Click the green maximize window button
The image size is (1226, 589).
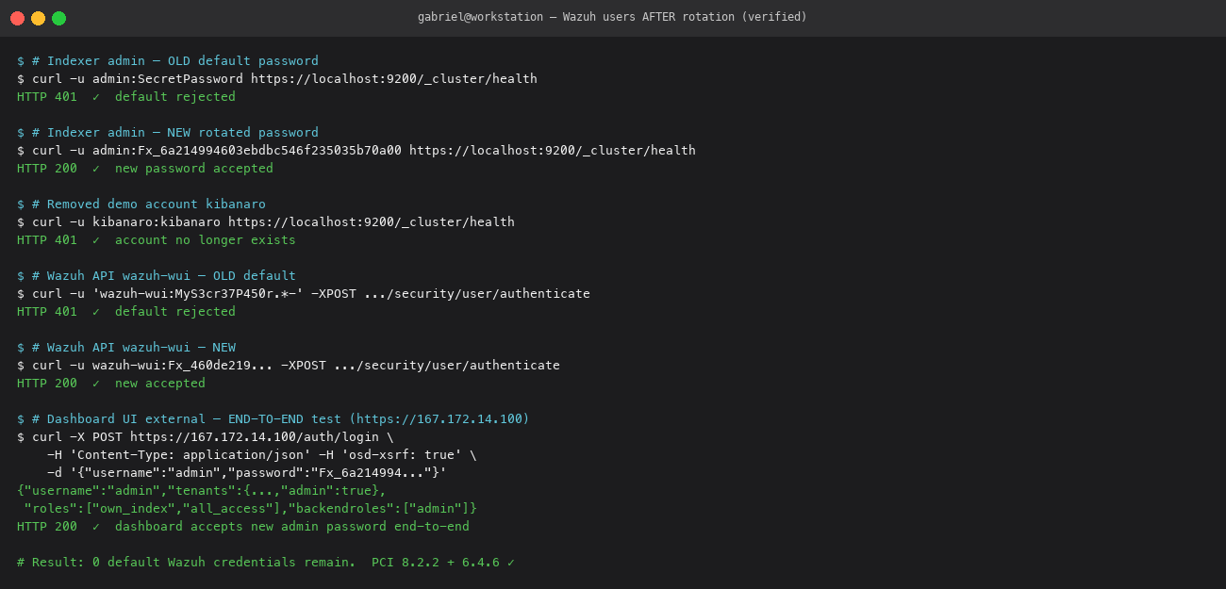pos(58,18)
